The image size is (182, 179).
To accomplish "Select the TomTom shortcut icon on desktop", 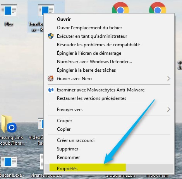I will pyautogui.click(x=46, y=8).
